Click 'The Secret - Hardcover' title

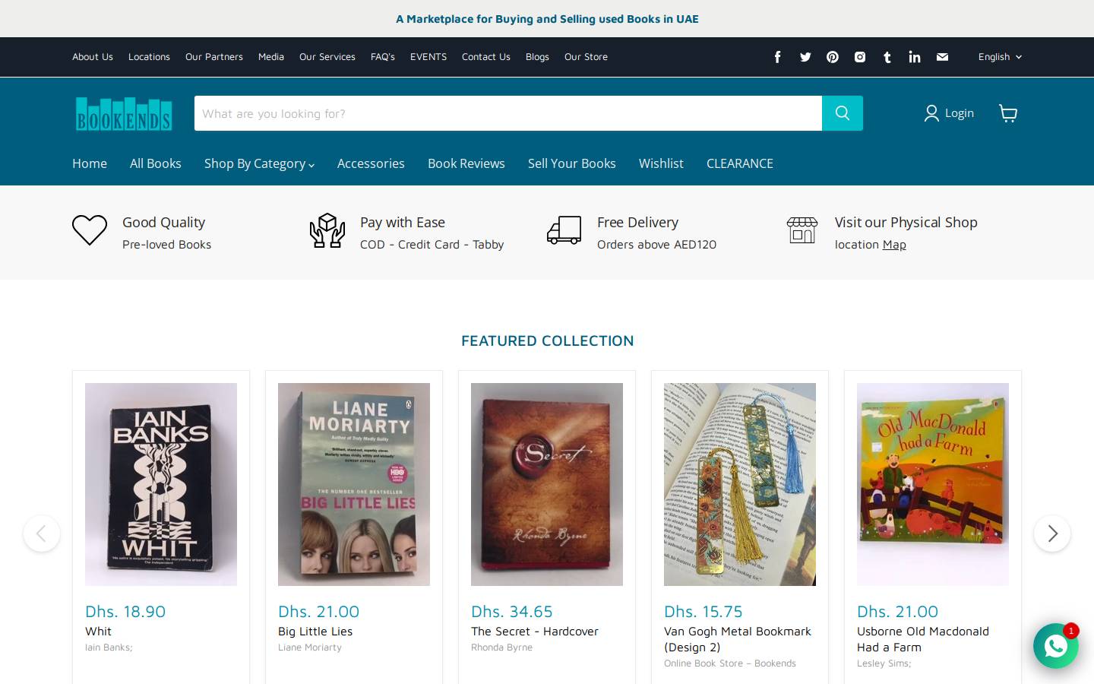[x=535, y=632]
